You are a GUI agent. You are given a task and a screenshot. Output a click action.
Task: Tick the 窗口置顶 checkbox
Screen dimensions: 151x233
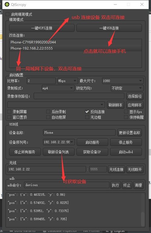point(9,117)
